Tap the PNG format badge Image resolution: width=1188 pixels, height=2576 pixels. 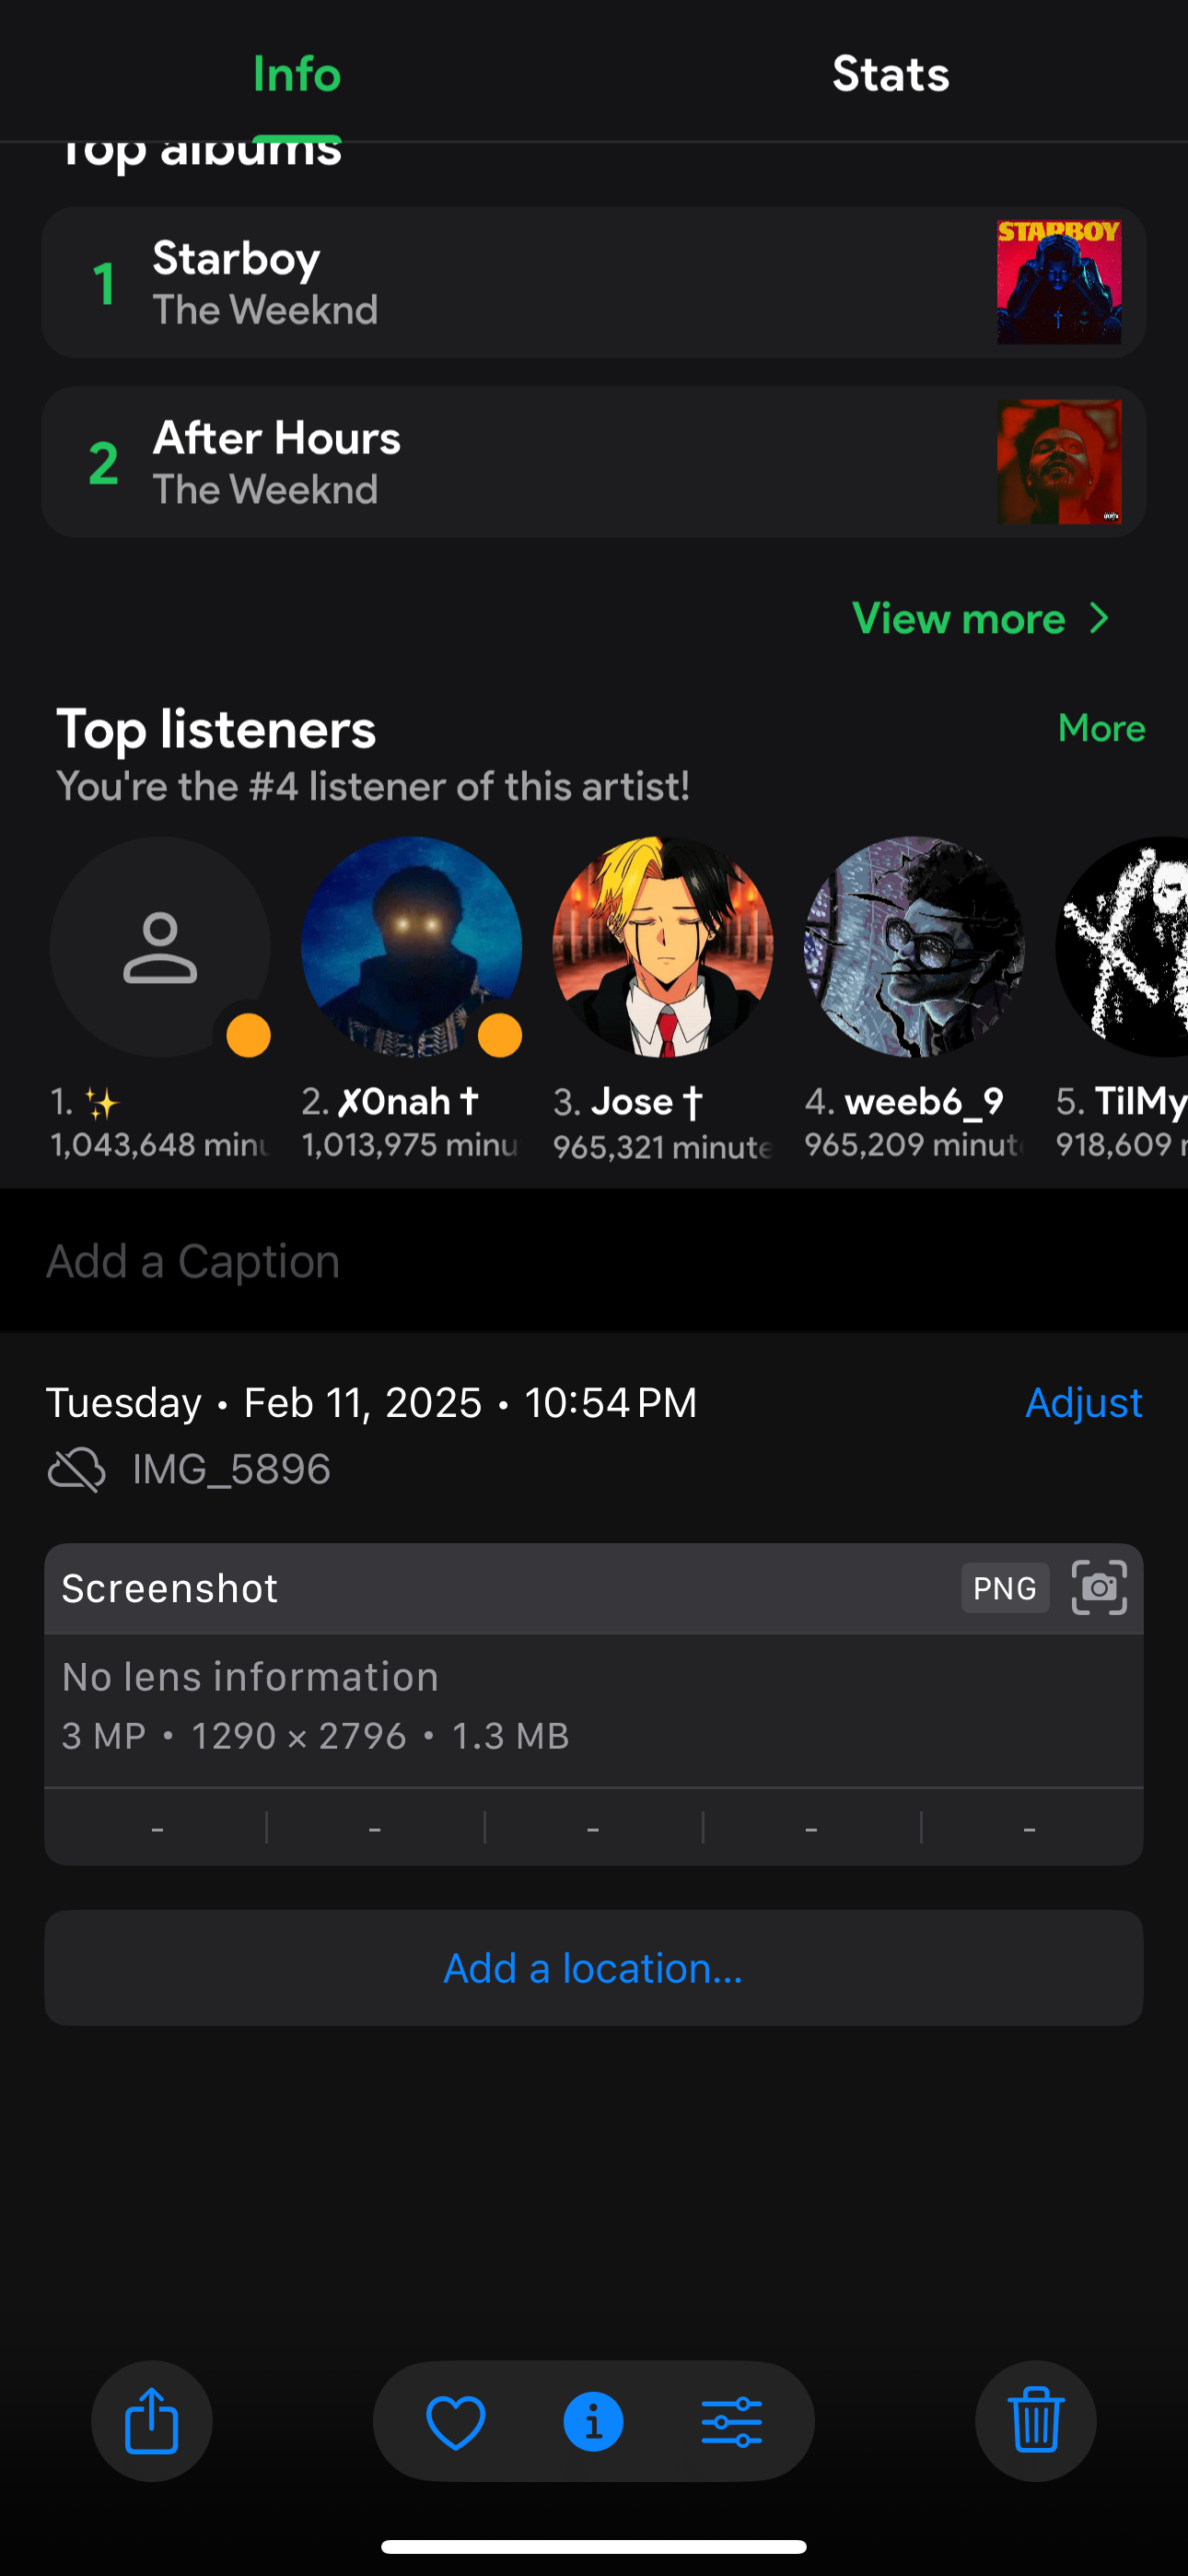point(1005,1588)
